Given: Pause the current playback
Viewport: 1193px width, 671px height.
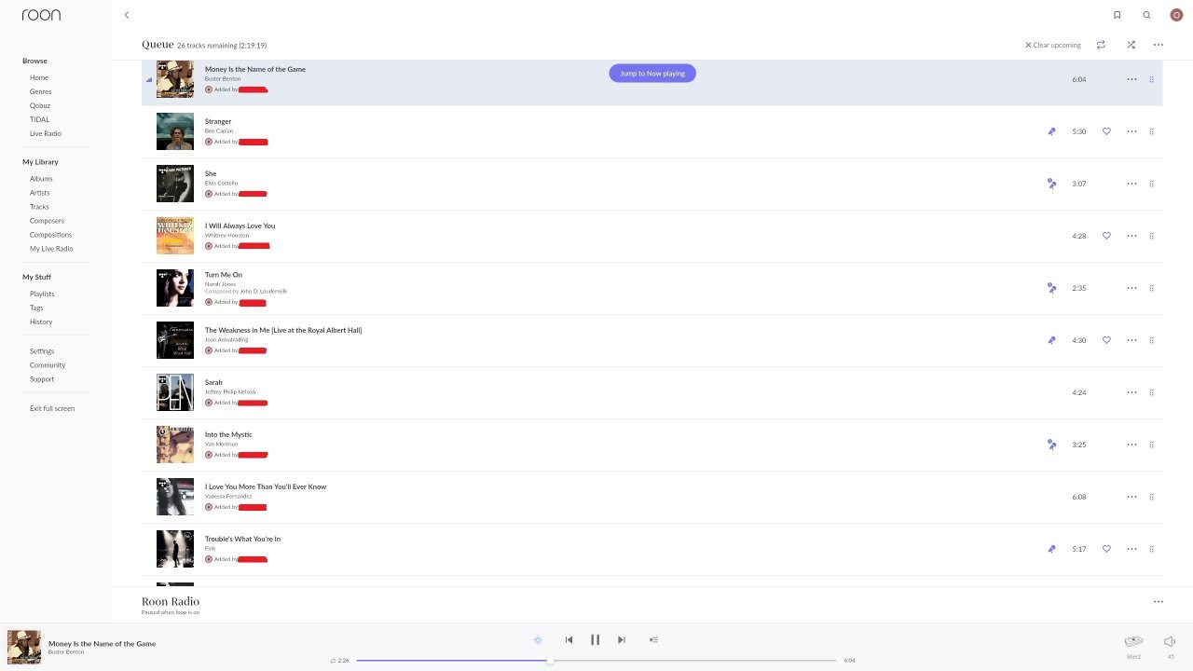Looking at the screenshot, I should point(595,639).
